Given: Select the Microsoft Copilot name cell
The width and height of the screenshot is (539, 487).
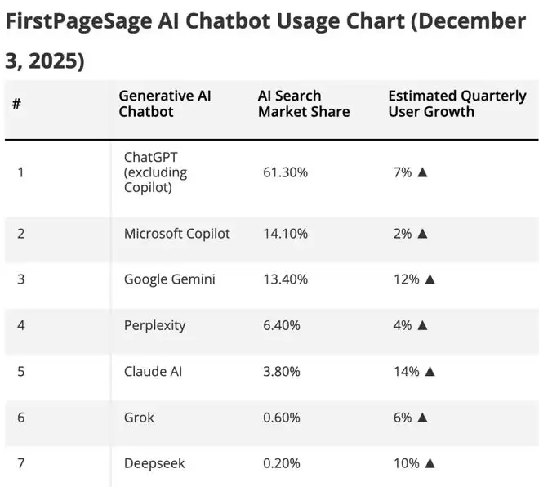Looking at the screenshot, I should point(176,233).
